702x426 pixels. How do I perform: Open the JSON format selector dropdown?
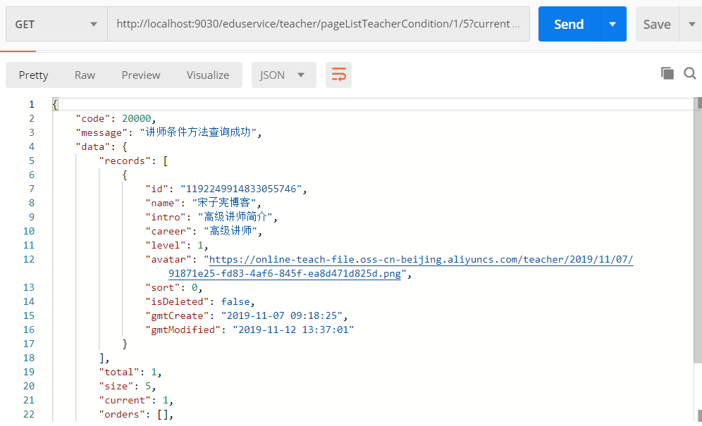283,74
